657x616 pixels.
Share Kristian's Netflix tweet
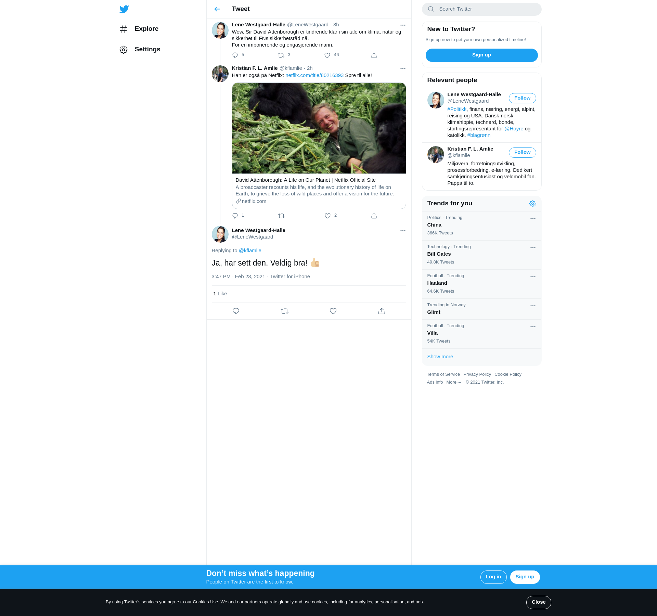click(x=374, y=216)
